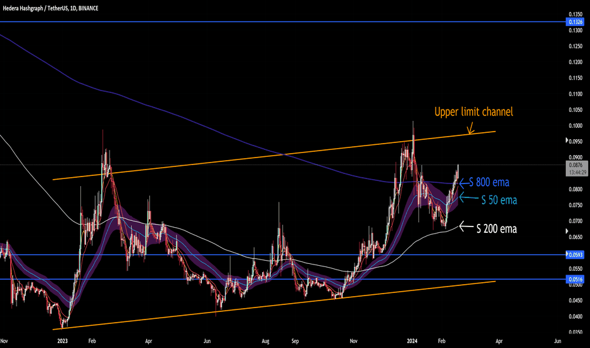The width and height of the screenshot is (590, 348).
Task: Click the 0.0700 price axis label
Action: point(575,221)
